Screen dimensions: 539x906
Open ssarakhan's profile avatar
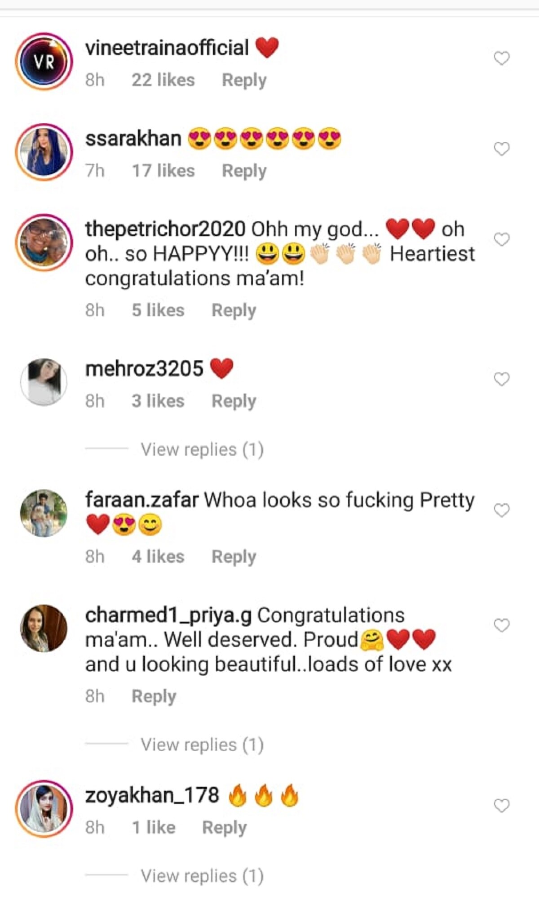point(44,152)
